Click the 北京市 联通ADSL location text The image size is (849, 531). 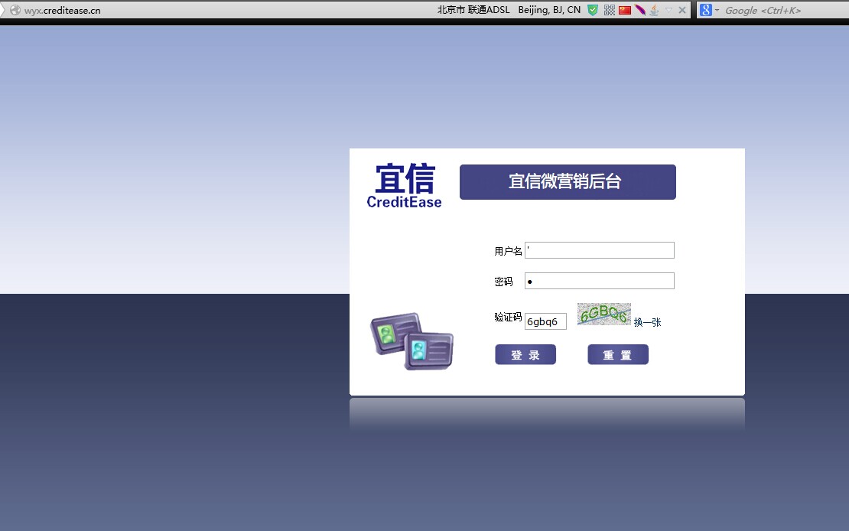[x=473, y=10]
